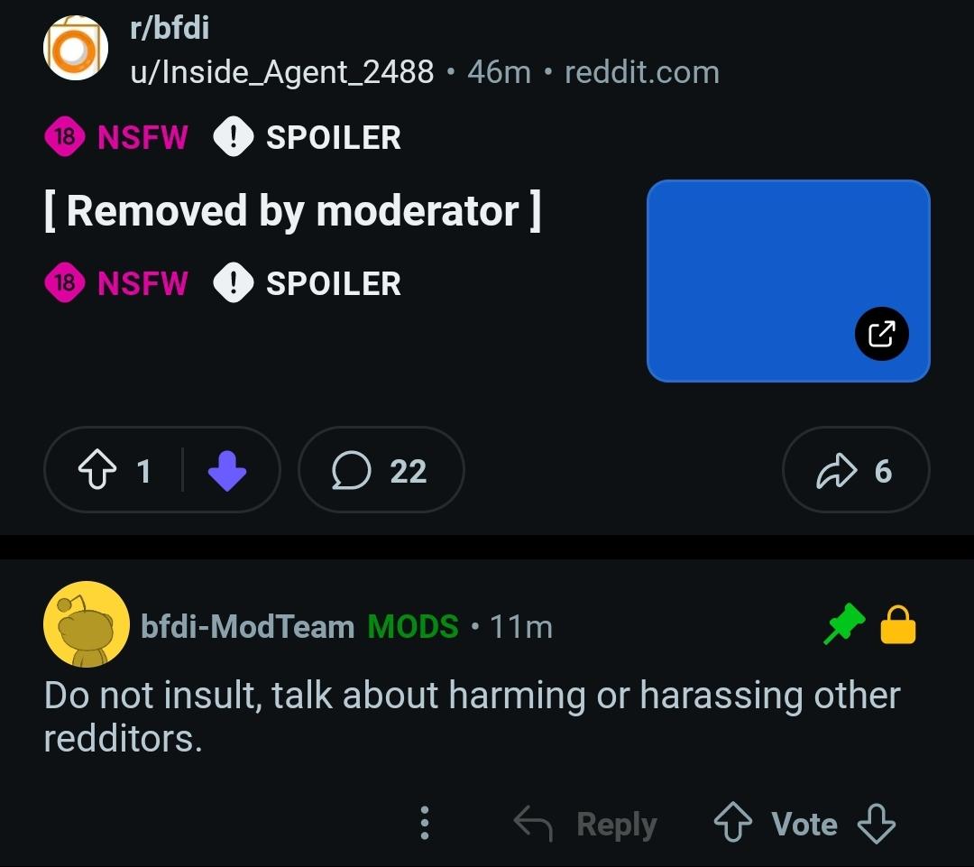Tap the green pinned comment icon
974x867 pixels.
click(844, 625)
